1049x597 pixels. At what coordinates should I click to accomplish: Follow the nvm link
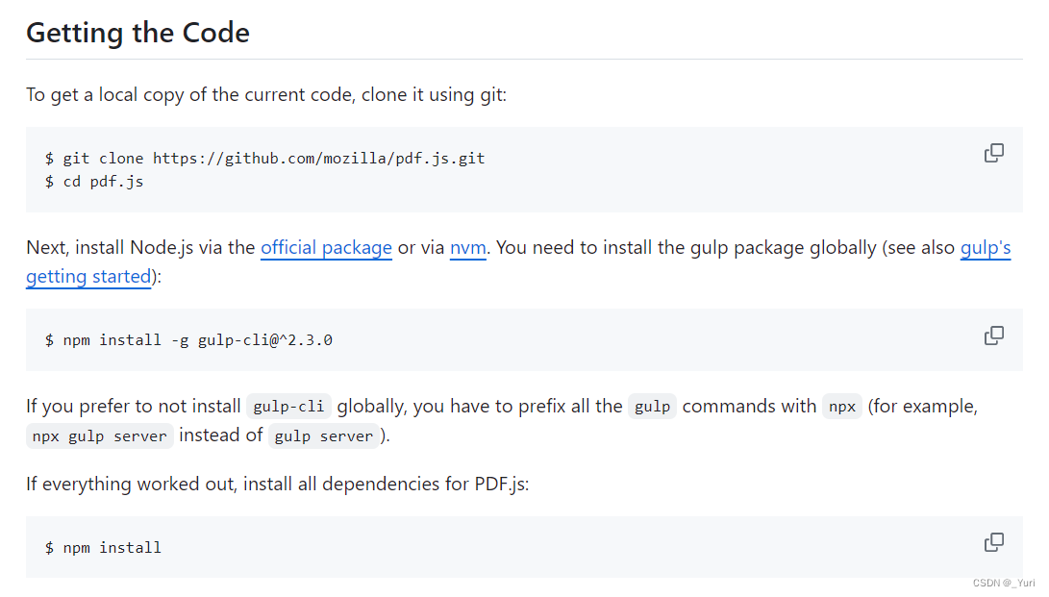click(467, 248)
